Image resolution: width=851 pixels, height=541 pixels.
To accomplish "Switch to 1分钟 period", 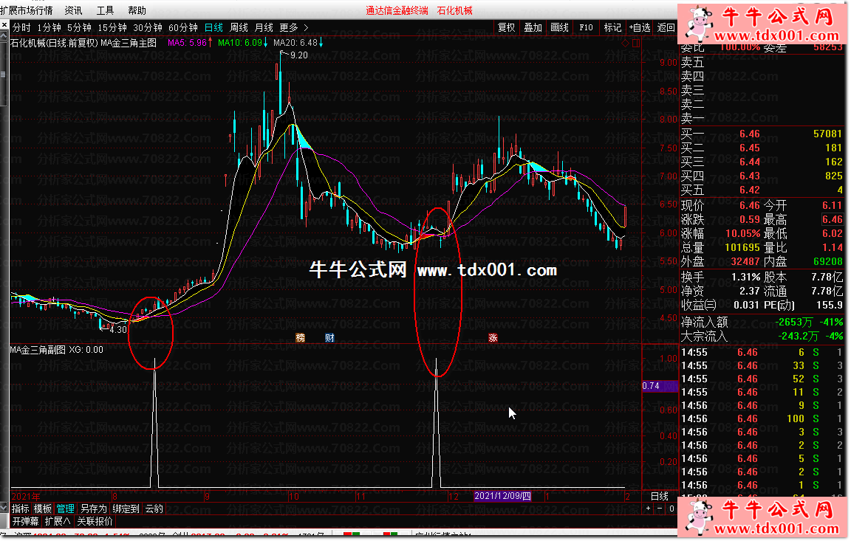I will coord(49,27).
